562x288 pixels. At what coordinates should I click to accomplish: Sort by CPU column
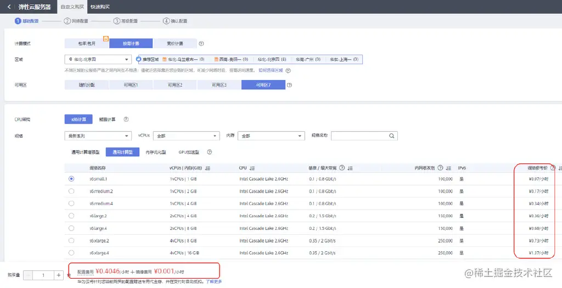[x=252, y=168]
